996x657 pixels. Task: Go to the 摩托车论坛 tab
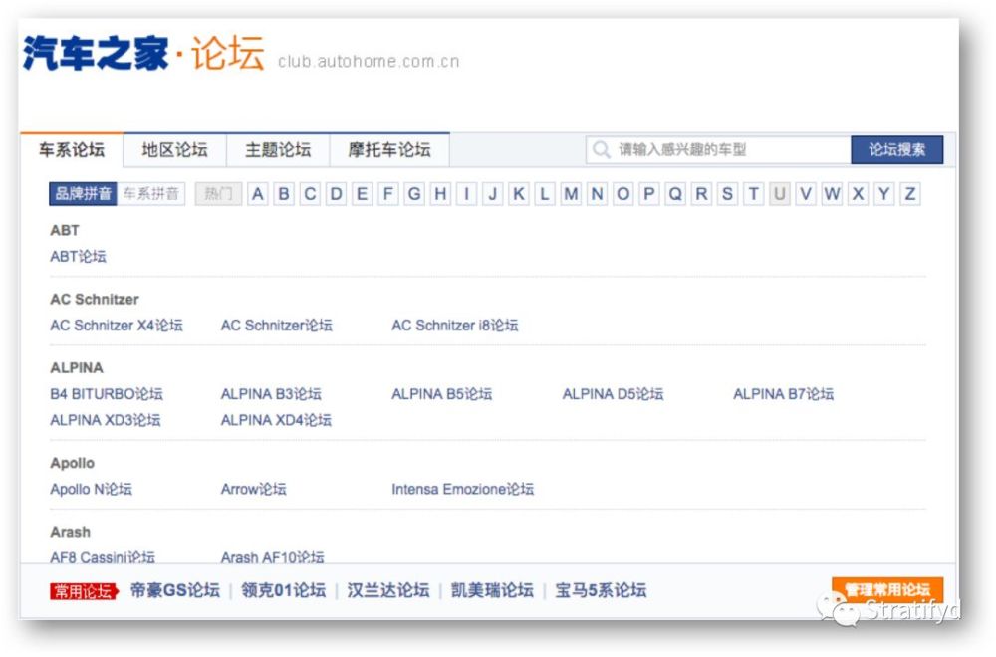click(389, 149)
